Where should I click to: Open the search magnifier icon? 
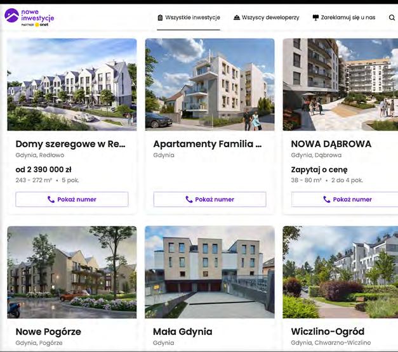pos(392,18)
